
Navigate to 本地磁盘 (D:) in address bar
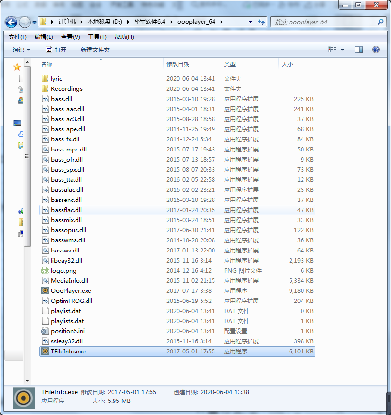104,22
